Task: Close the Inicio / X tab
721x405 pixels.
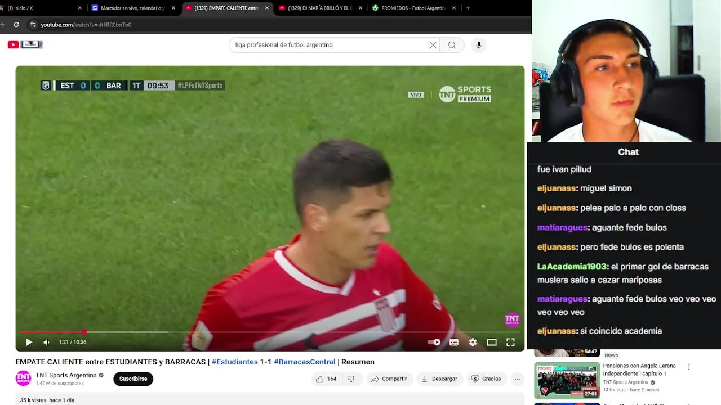Action: coord(79,8)
